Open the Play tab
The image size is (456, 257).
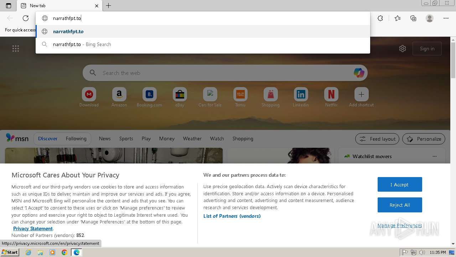tap(146, 138)
